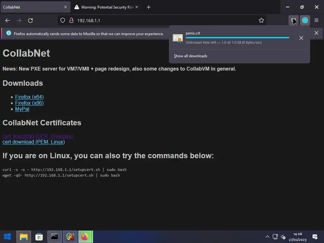Click the insecure connection padlock icon

pyautogui.click(x=72, y=21)
